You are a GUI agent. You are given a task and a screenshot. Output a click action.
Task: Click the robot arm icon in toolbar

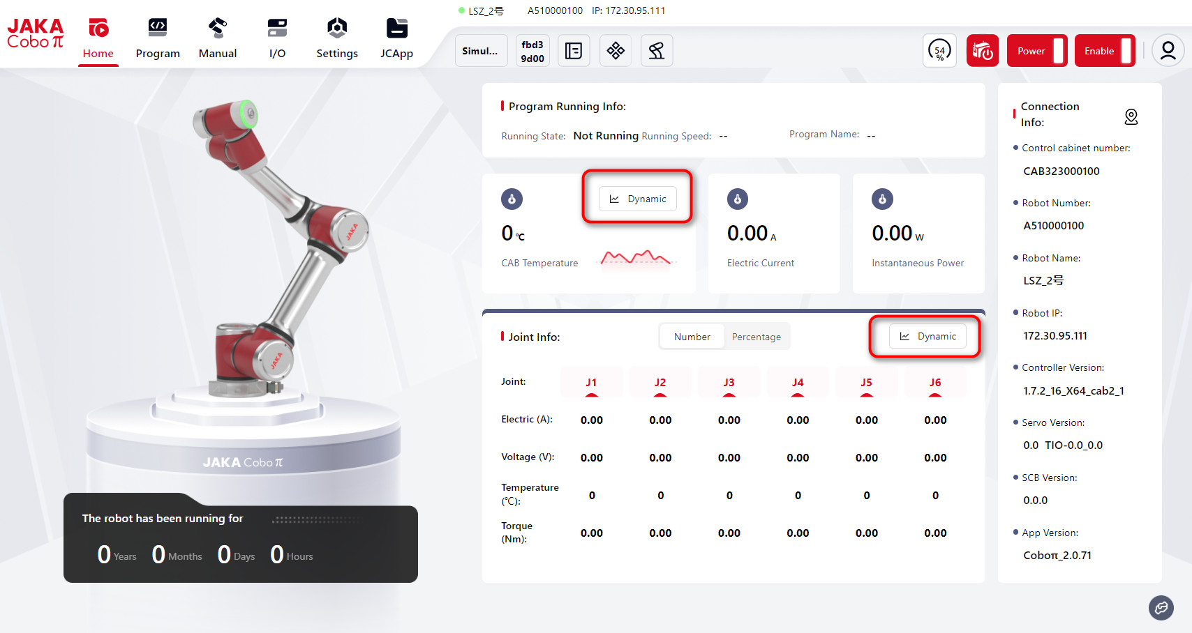pos(657,51)
